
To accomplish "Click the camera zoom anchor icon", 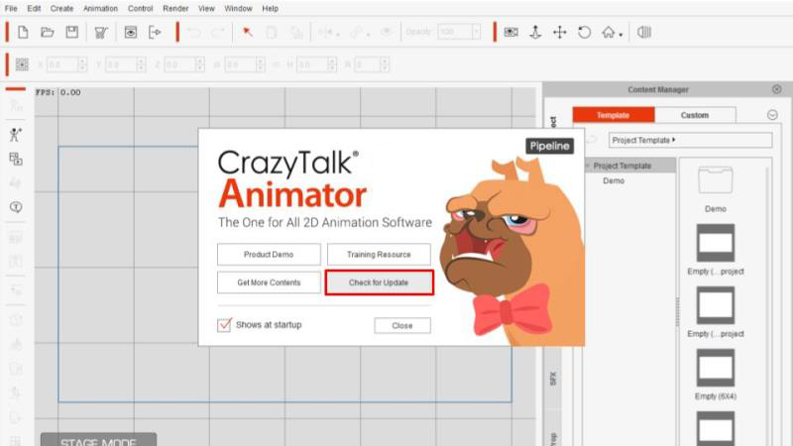I will pos(535,33).
